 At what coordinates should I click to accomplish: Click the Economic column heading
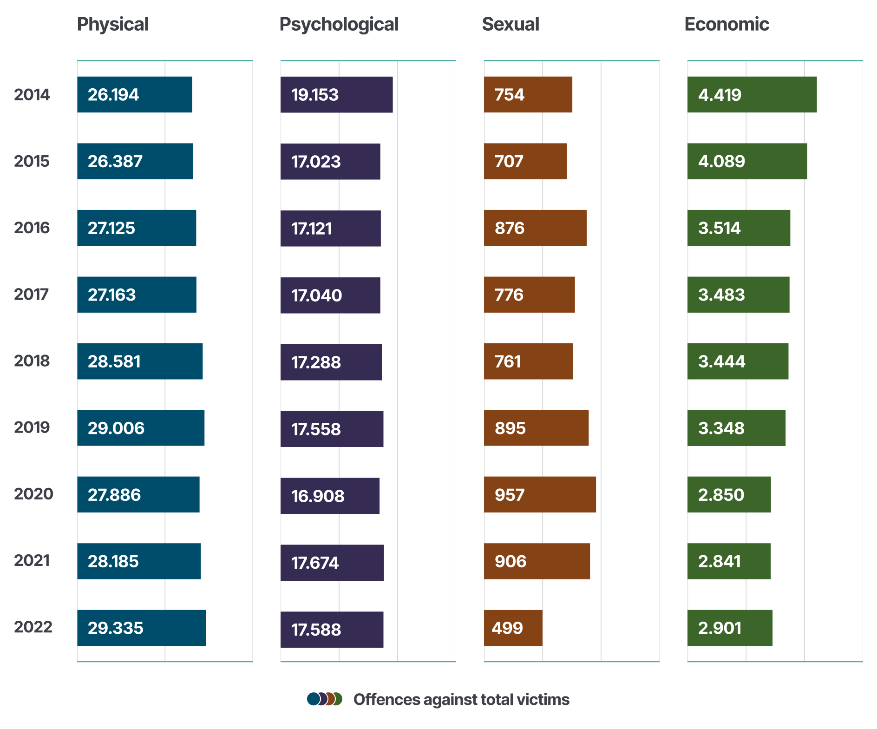[726, 24]
